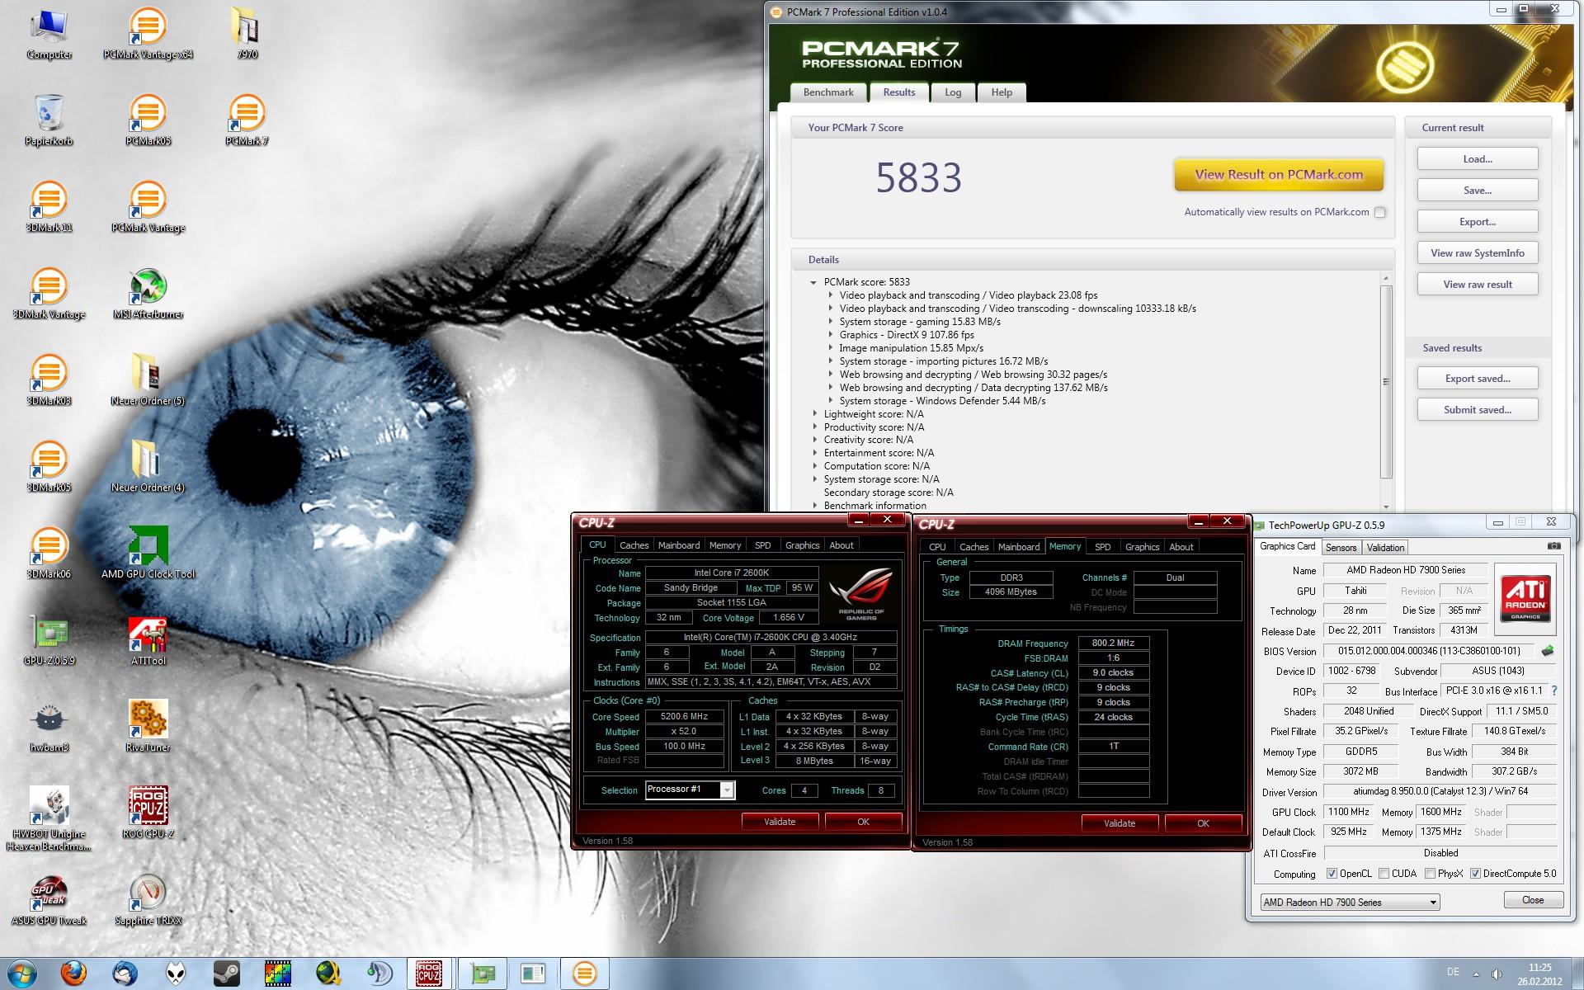Launch 3DMark06 desktop shortcut

(49, 554)
